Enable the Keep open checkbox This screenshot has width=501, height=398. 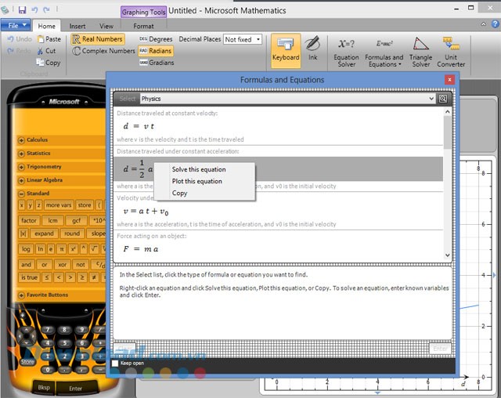coord(116,364)
